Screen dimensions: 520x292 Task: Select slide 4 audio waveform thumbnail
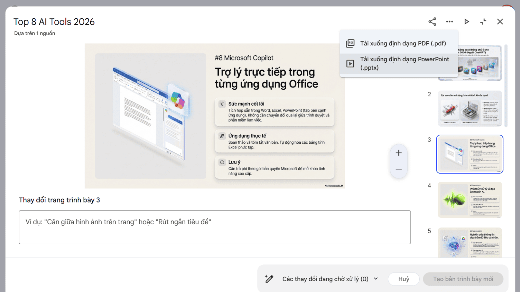(470, 200)
